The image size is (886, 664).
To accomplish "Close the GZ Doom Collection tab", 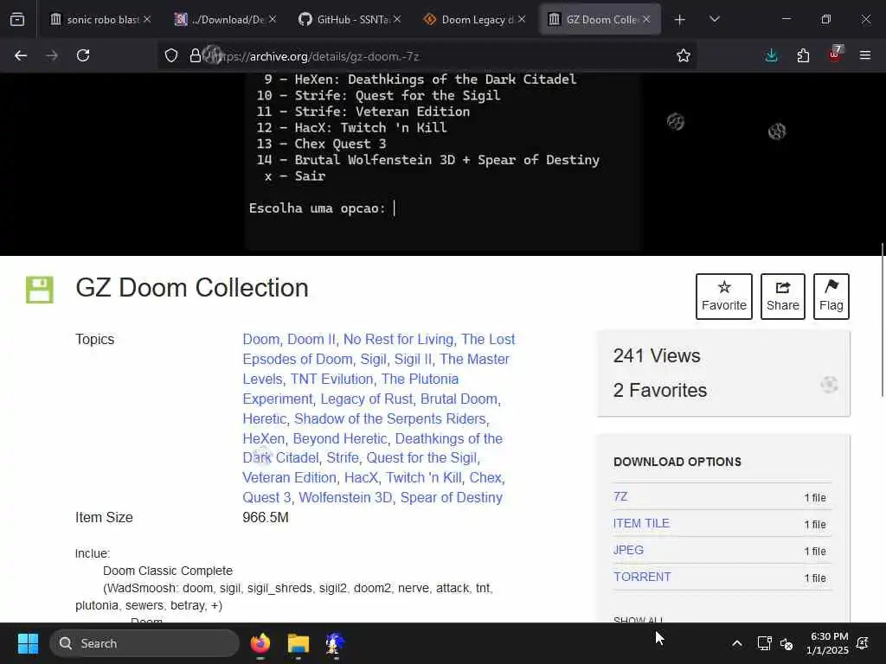I will (x=646, y=19).
